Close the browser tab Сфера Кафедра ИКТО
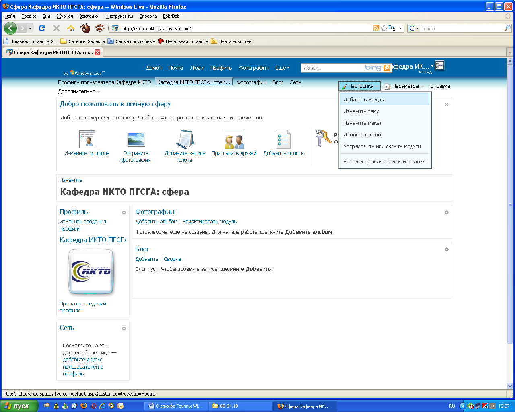This screenshot has height=412, width=515. tap(97, 52)
